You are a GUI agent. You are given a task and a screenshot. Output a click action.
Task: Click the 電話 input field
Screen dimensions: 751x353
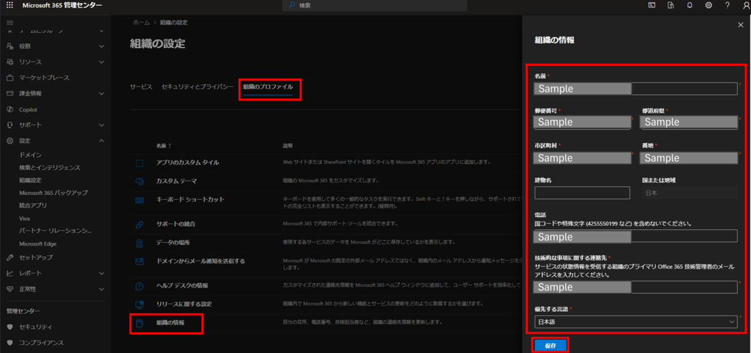click(x=636, y=236)
